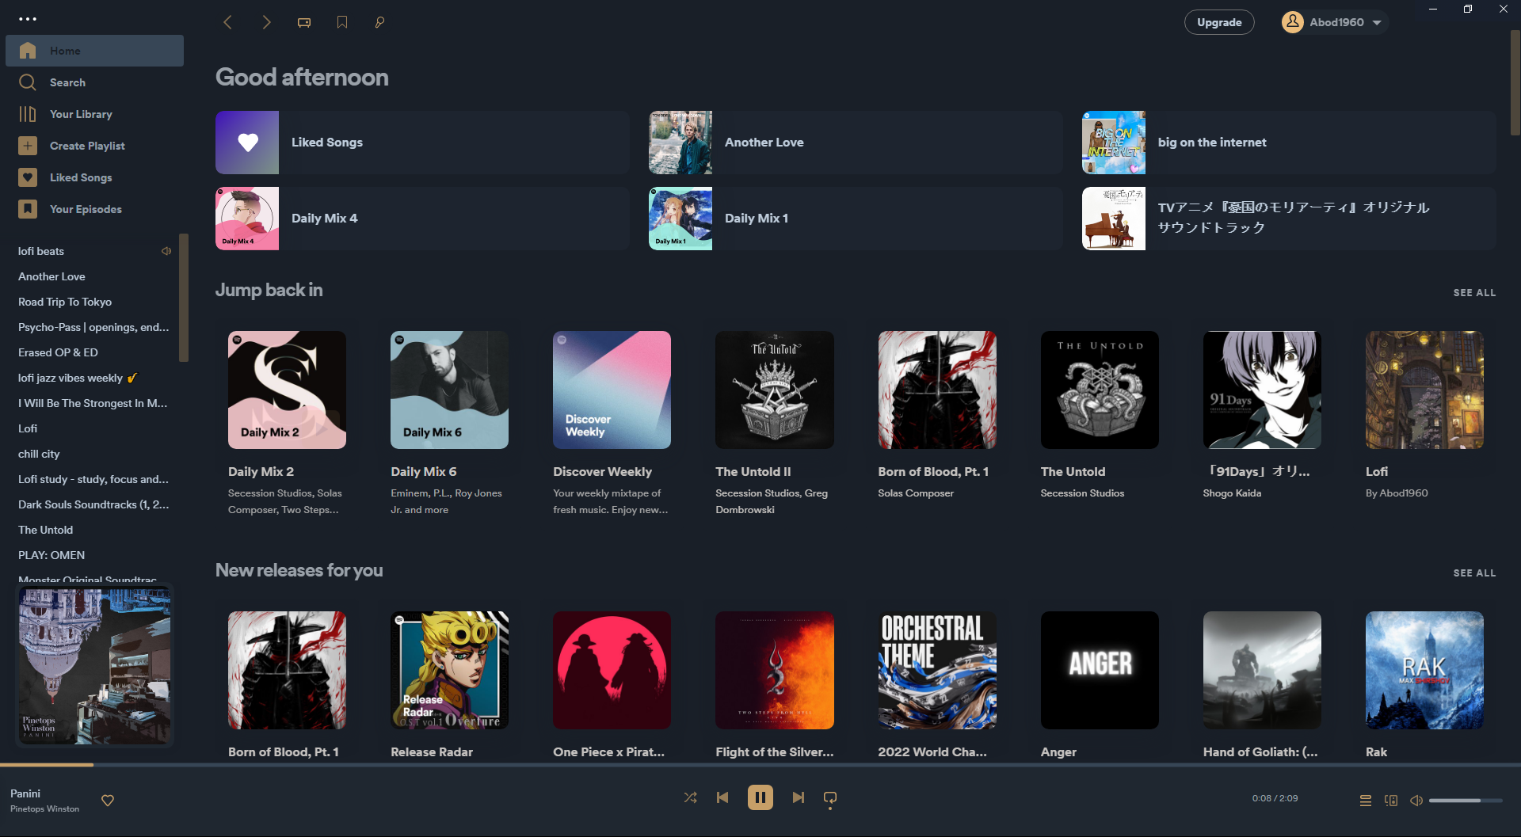The width and height of the screenshot is (1521, 837).
Task: Open the Rak album cover
Action: (x=1424, y=670)
